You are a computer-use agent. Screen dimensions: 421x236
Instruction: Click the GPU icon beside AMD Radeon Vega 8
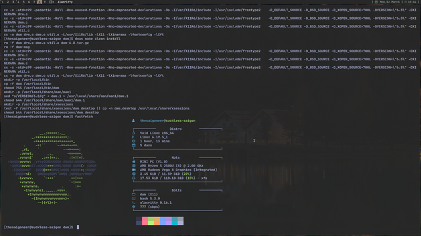(134, 170)
